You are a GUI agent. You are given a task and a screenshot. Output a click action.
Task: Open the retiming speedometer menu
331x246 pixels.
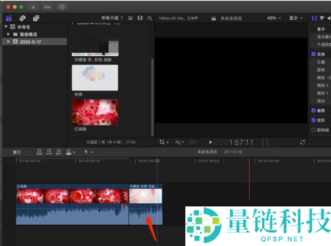(194, 142)
